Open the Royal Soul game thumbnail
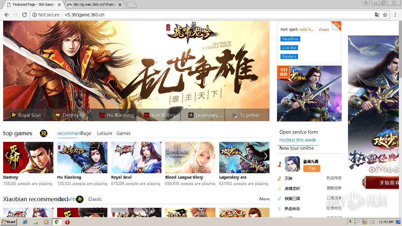This screenshot has height=226, width=402. click(136, 158)
